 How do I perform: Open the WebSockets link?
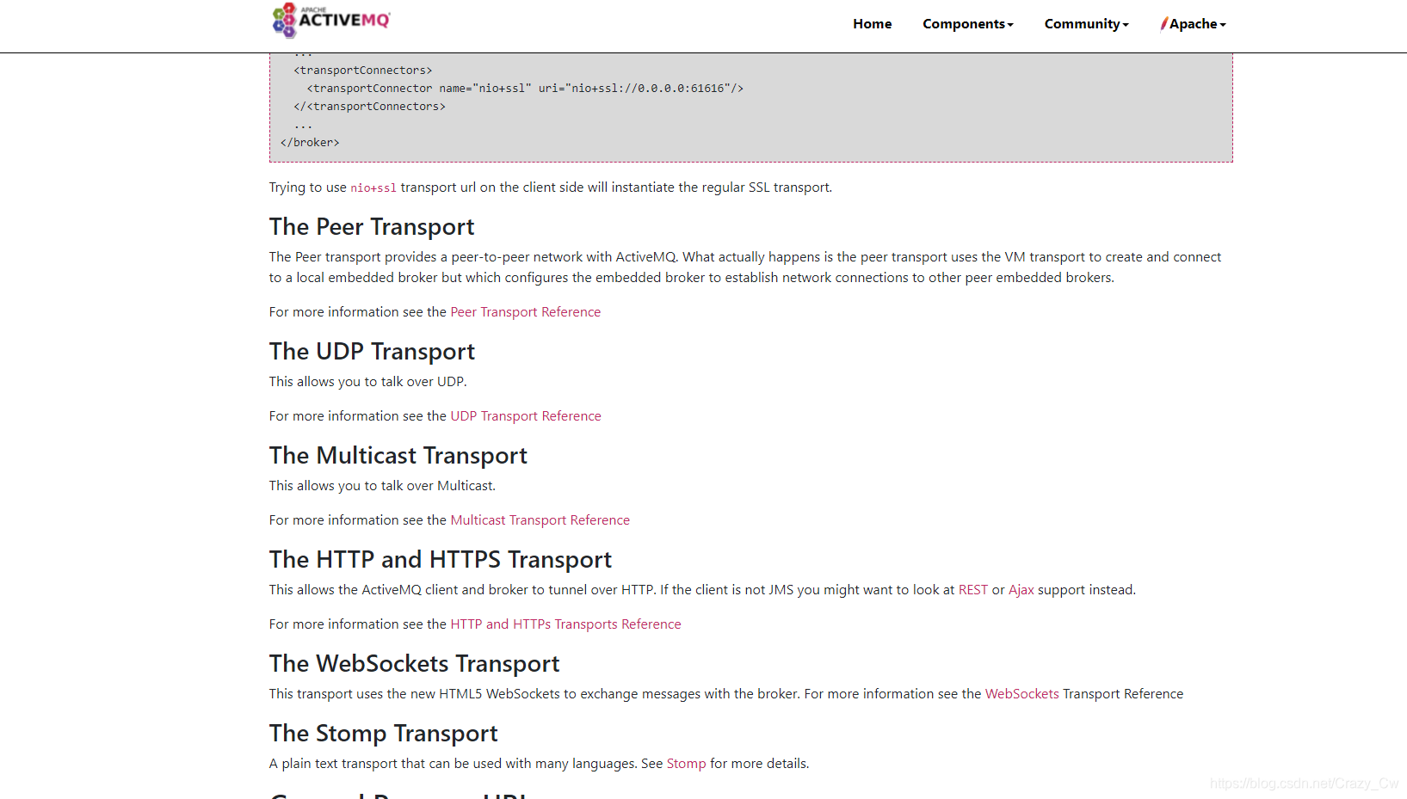click(x=1021, y=694)
